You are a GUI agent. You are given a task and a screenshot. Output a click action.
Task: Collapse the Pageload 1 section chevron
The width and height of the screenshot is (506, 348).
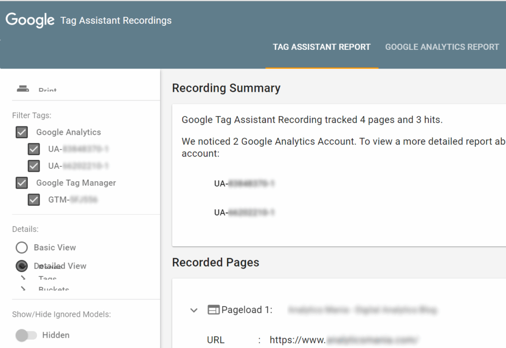194,310
